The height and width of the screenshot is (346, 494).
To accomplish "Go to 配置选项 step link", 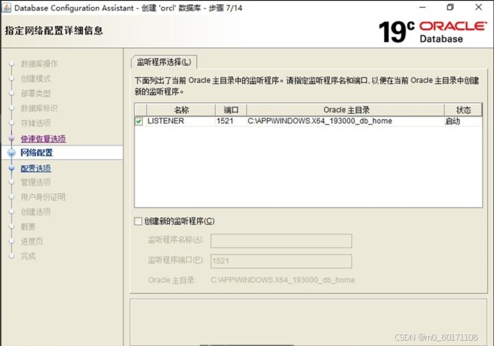I will coord(36,169).
